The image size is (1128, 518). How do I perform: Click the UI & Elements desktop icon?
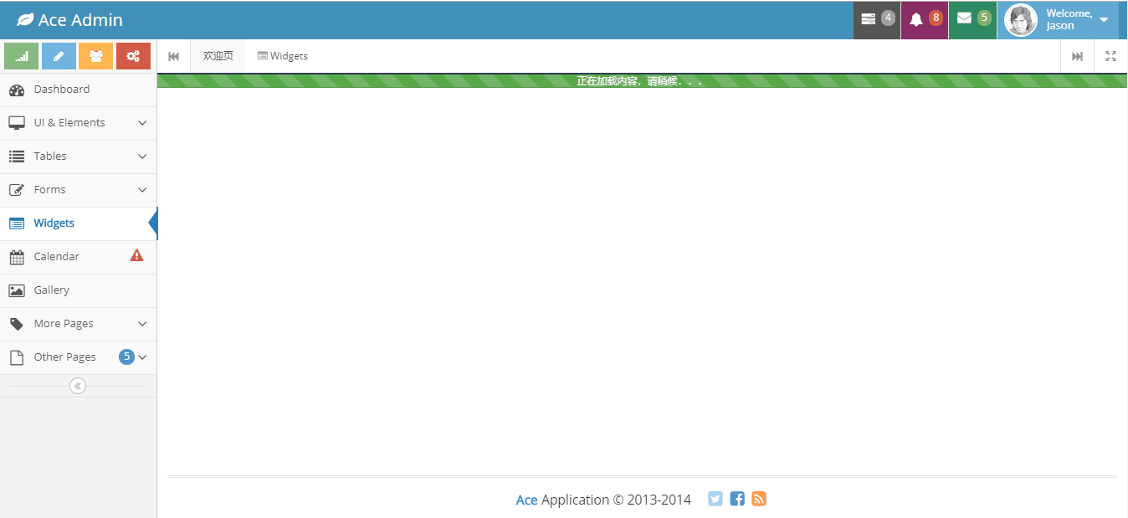[x=17, y=123]
